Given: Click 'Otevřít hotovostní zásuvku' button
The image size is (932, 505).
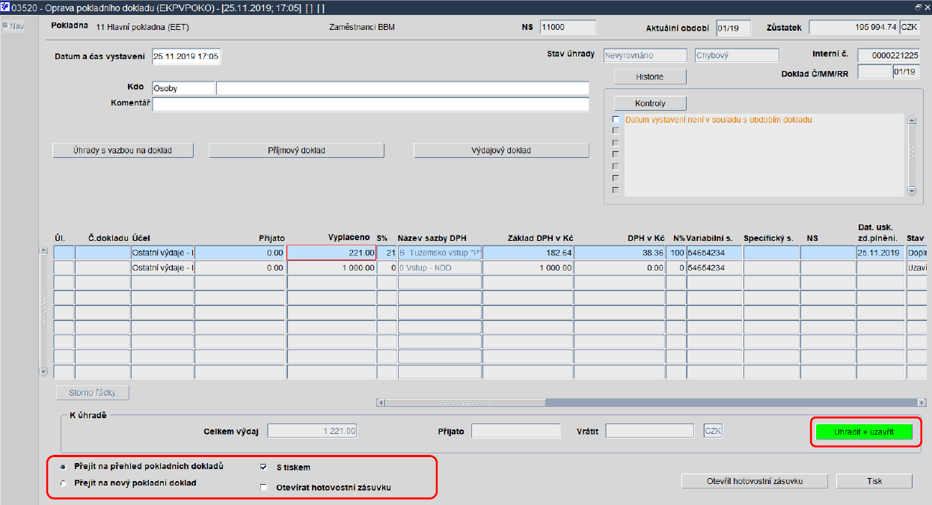Looking at the screenshot, I should (x=755, y=481).
